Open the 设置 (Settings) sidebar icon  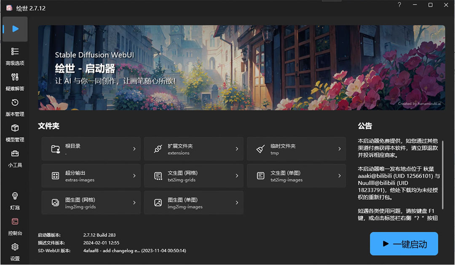point(15,252)
